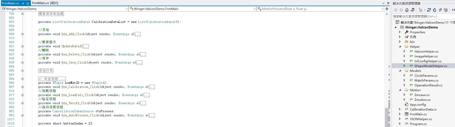
Task: Collapse the Models folder
Action: pos(400,71)
